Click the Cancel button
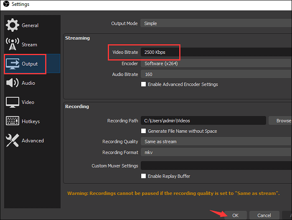 point(264,215)
